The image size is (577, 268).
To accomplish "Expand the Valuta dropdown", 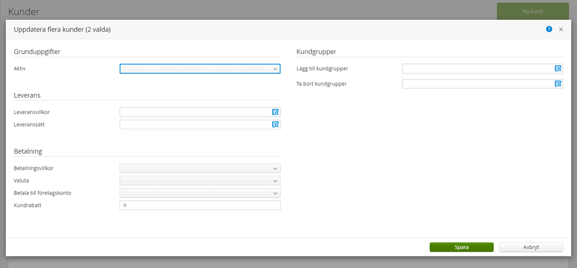I will point(200,181).
